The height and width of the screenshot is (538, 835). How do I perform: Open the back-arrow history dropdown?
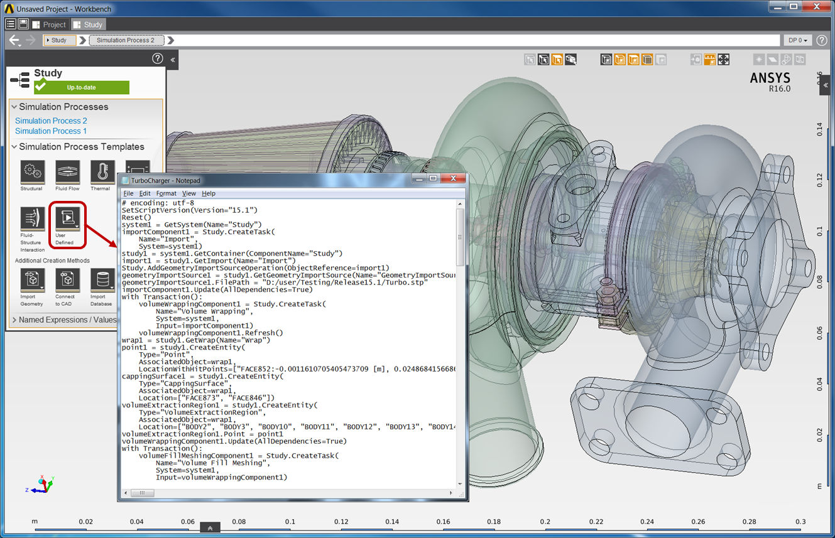tap(19, 46)
